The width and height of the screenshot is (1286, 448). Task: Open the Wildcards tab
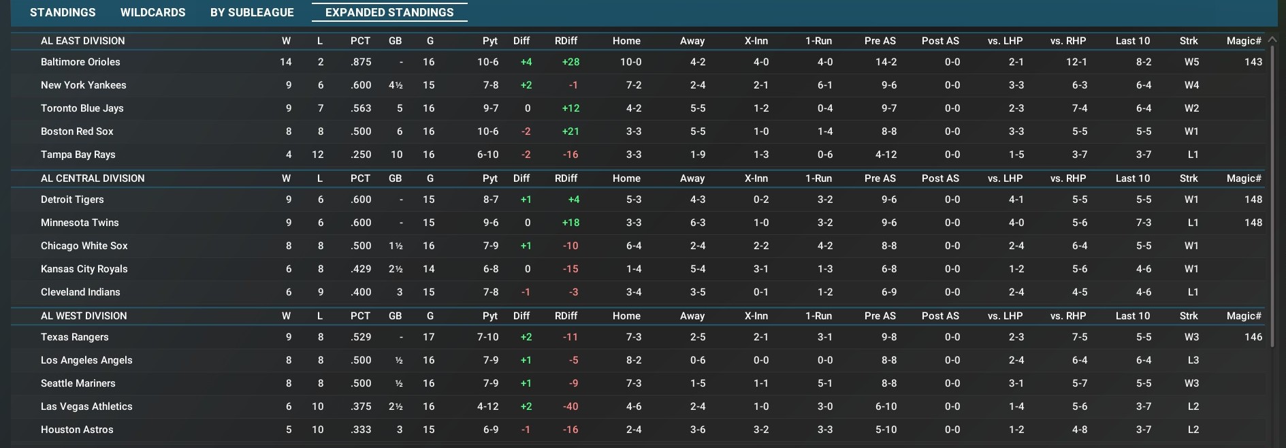(x=152, y=12)
